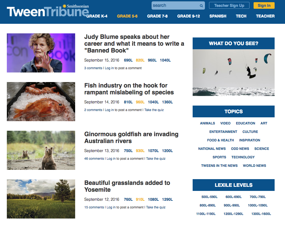
Task: Open the red fish on ice photo
Action: tap(41, 101)
